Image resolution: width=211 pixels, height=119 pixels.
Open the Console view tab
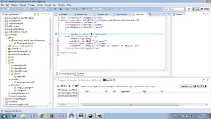point(97,80)
